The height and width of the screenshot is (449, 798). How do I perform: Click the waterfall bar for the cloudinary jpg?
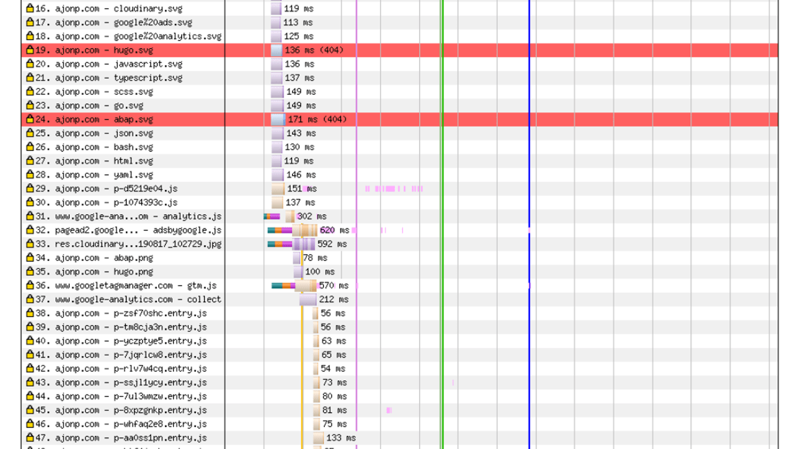[291, 244]
